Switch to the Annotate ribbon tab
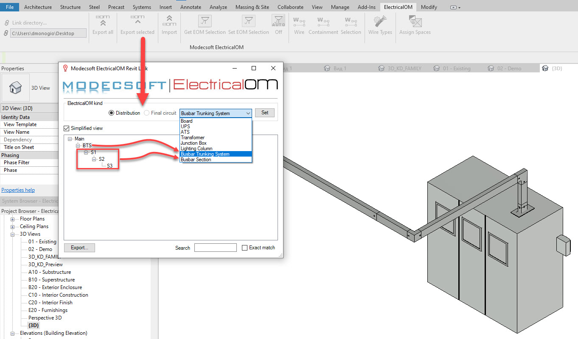The height and width of the screenshot is (339, 578). point(191,7)
